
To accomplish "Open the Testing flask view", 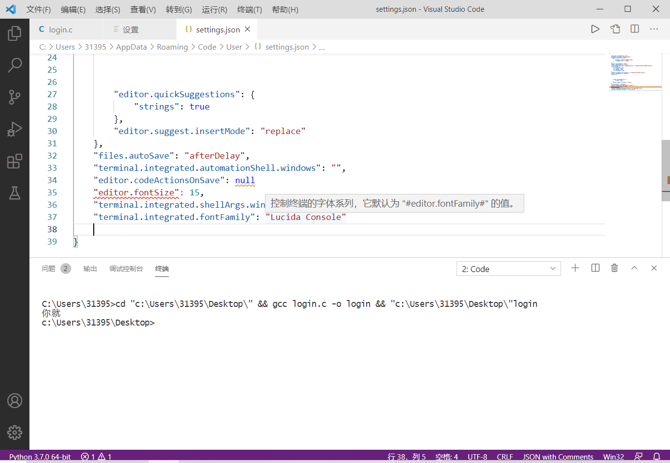I will pos(15,193).
